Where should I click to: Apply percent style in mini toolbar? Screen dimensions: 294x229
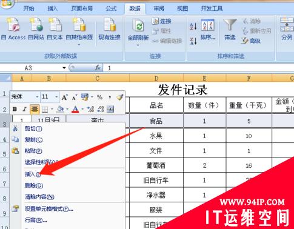click(x=99, y=98)
